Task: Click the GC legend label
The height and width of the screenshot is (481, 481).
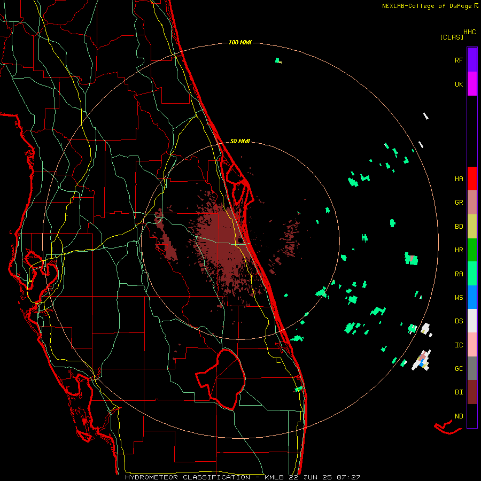Action: [x=459, y=369]
